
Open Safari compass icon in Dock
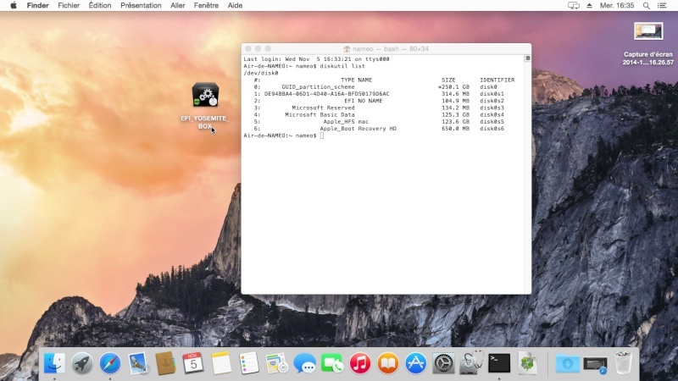click(x=110, y=363)
